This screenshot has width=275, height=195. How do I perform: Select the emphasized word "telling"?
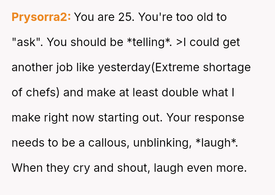[x=149, y=42]
